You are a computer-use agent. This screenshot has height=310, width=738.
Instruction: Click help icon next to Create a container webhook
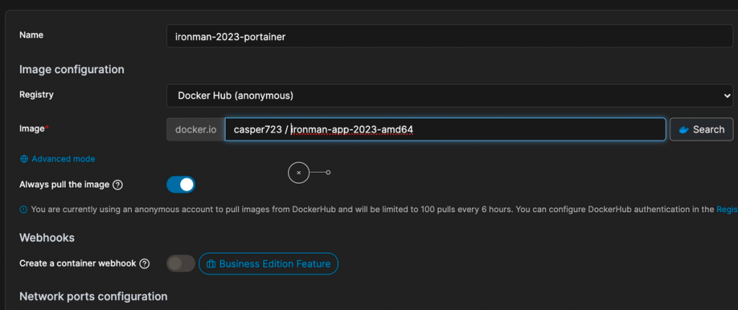[x=144, y=263]
